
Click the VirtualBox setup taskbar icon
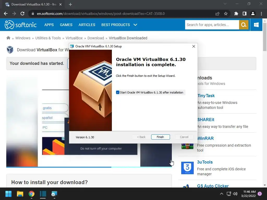coord(54,194)
